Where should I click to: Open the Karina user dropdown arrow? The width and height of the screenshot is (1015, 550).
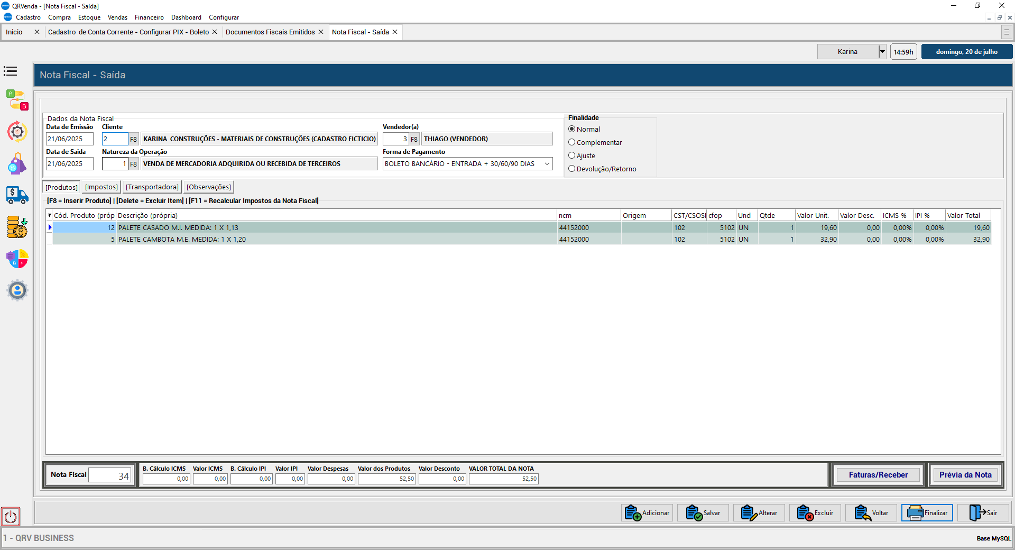point(882,52)
